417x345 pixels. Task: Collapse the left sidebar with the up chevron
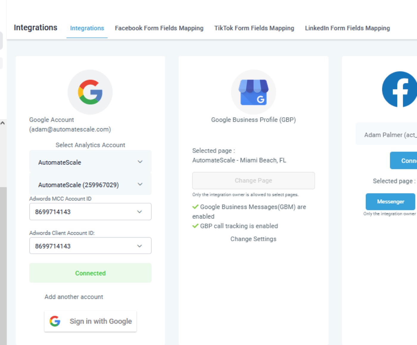3,123
